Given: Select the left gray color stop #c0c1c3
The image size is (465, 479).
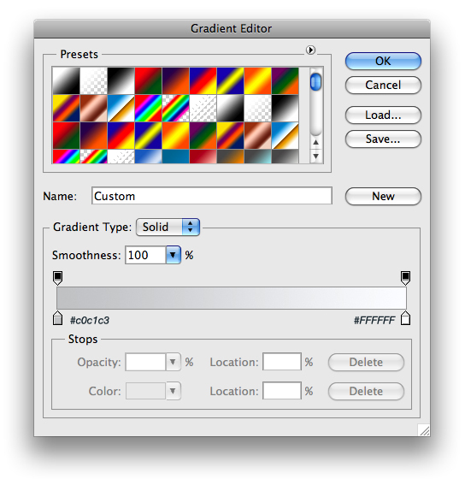Looking at the screenshot, I should [58, 318].
